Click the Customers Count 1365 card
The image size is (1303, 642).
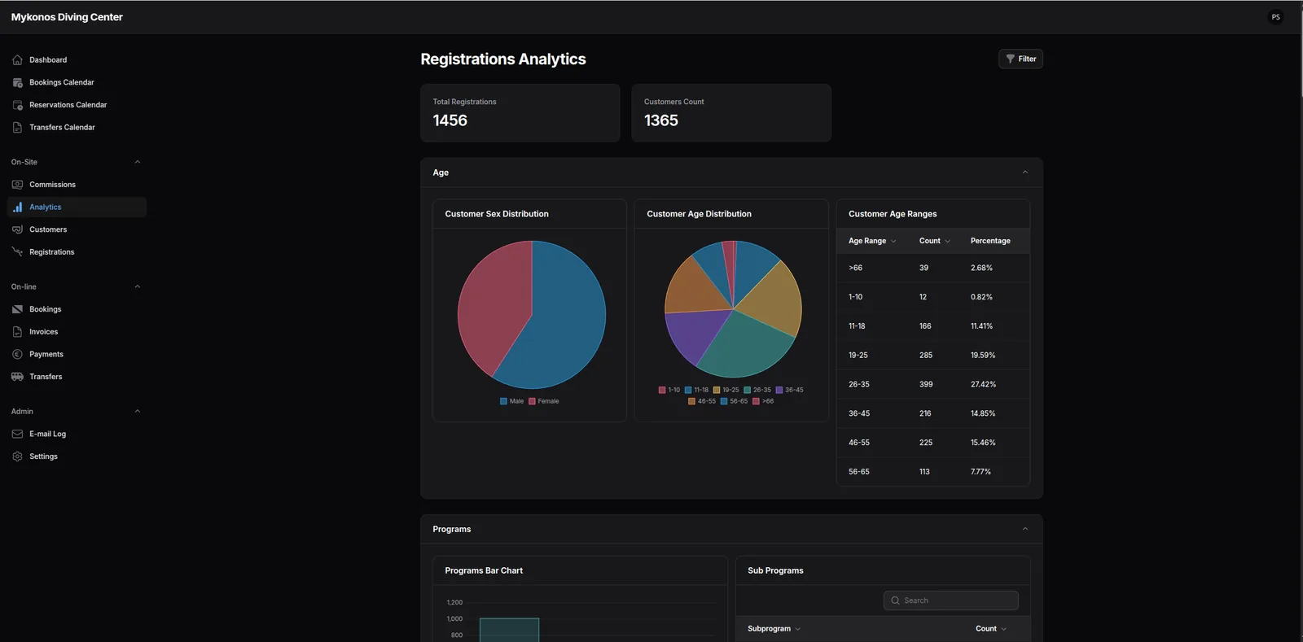tap(731, 113)
